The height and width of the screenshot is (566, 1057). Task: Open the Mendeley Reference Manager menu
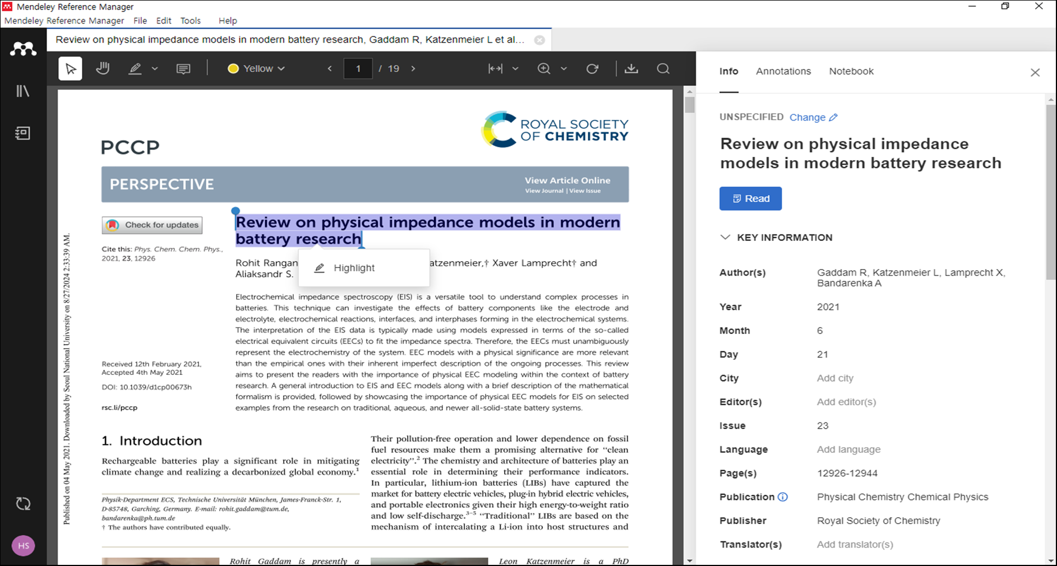64,21
